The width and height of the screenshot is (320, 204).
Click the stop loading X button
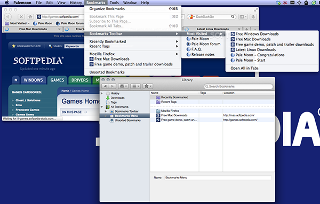(21, 16)
